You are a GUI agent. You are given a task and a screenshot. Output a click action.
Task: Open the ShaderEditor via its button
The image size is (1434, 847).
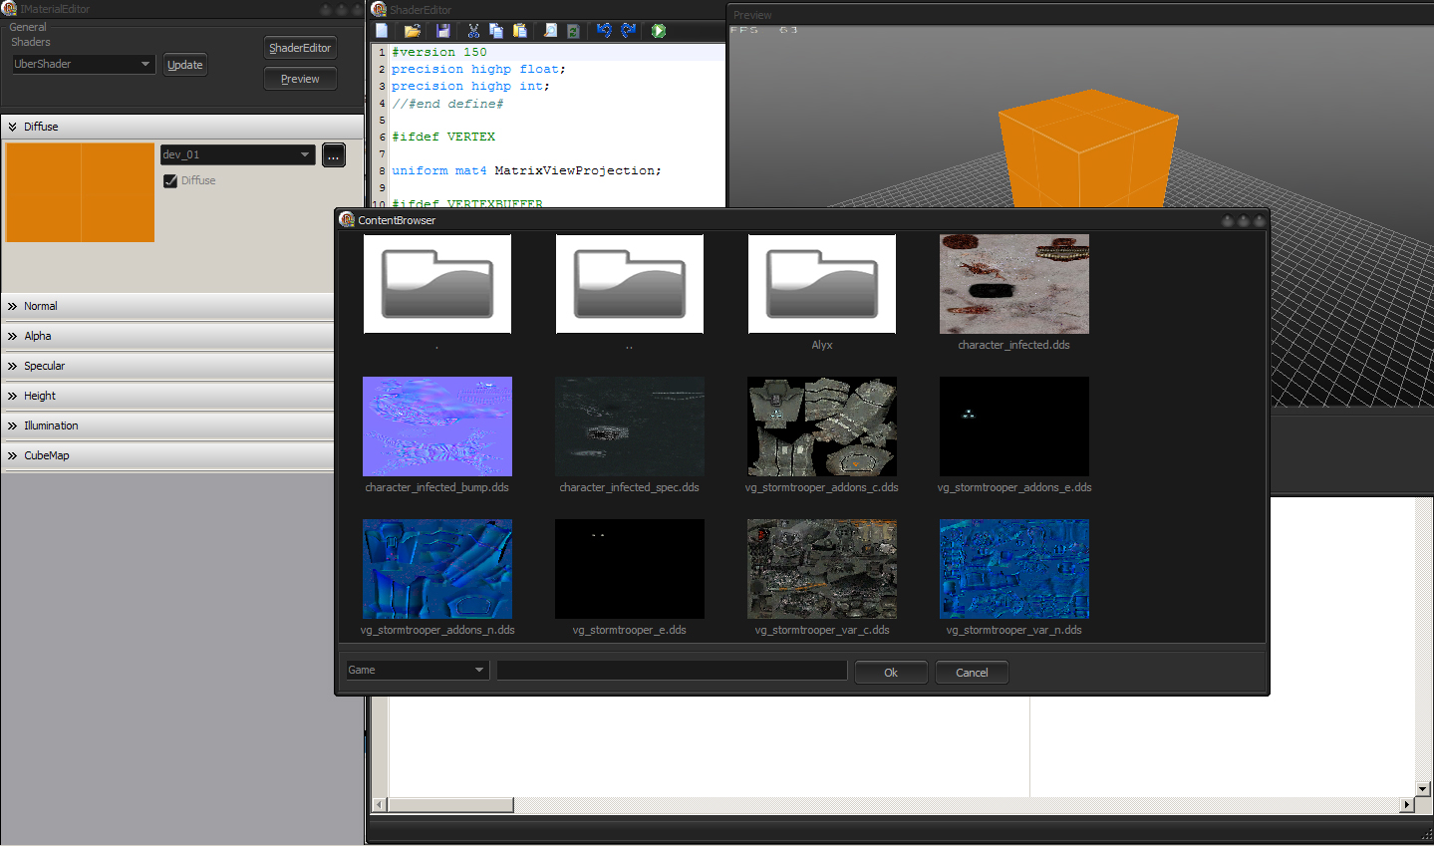[x=300, y=48]
